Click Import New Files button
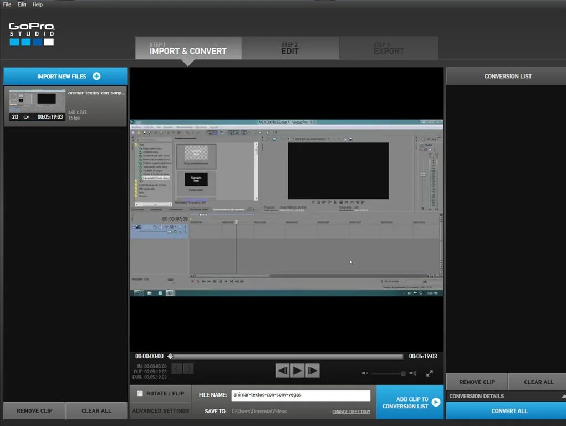Viewport: 566px width, 426px height. [65, 77]
